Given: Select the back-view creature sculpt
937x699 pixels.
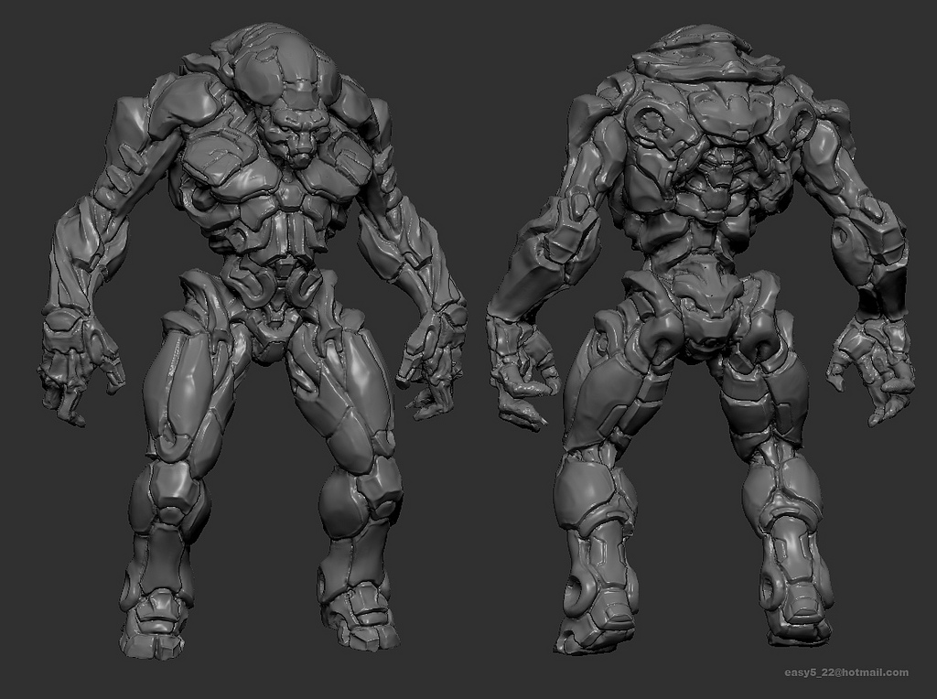Looking at the screenshot, I should 702,340.
